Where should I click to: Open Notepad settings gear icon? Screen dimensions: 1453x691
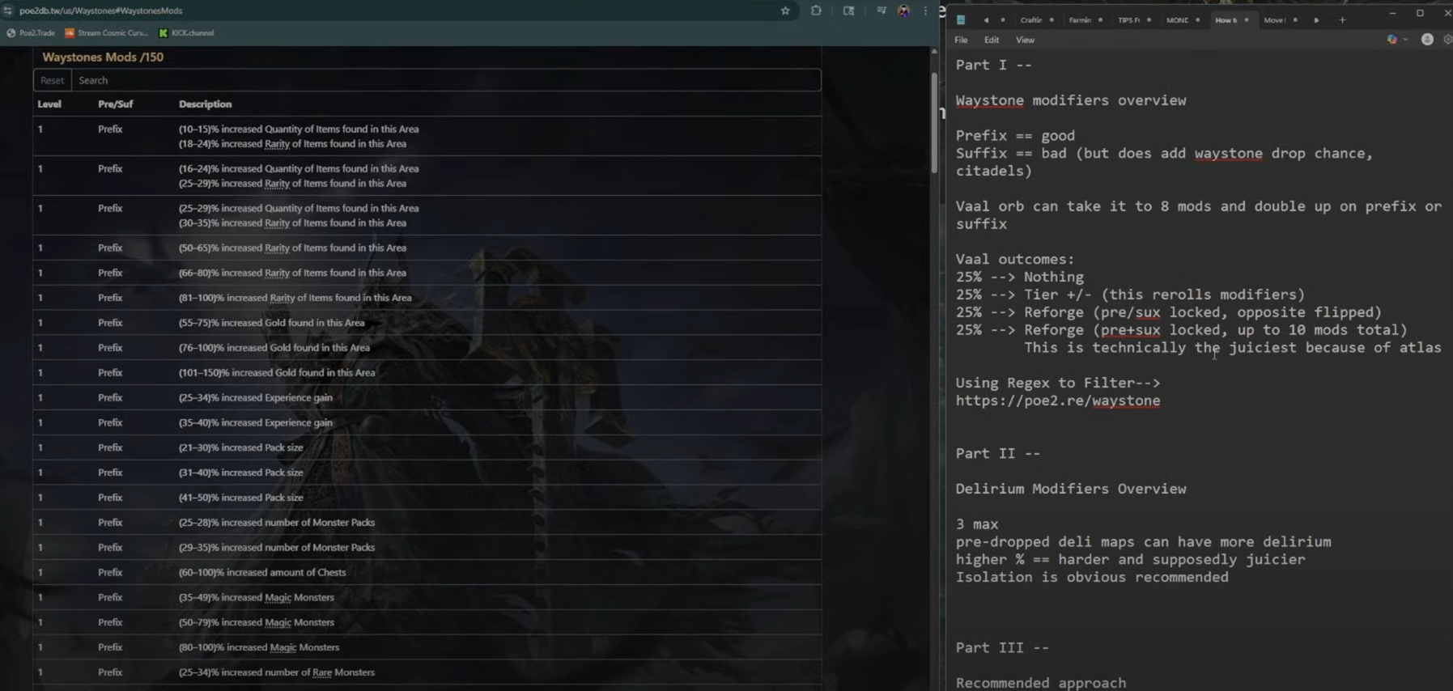[1447, 40]
